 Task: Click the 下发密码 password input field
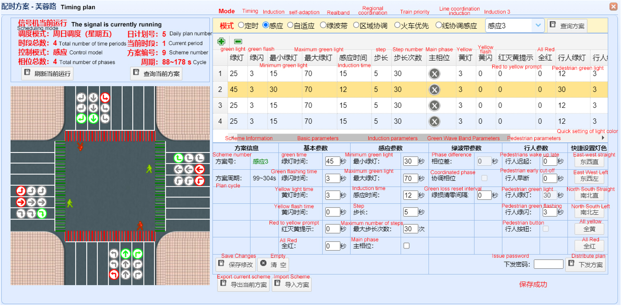548,264
